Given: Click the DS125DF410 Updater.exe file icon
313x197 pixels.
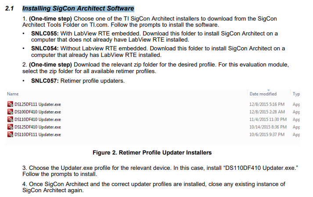Looking at the screenshot, I should click(x=10, y=127).
